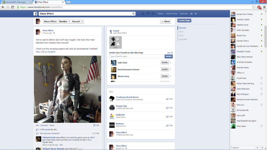Jump to 2013 in timeline navigator
This screenshot has height=150, width=267.
click(x=181, y=32)
